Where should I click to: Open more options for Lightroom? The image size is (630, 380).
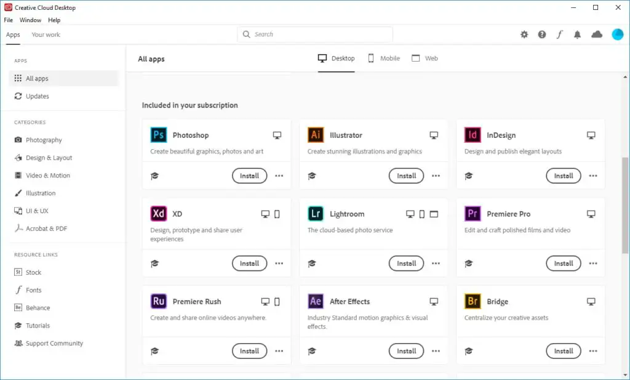point(436,263)
